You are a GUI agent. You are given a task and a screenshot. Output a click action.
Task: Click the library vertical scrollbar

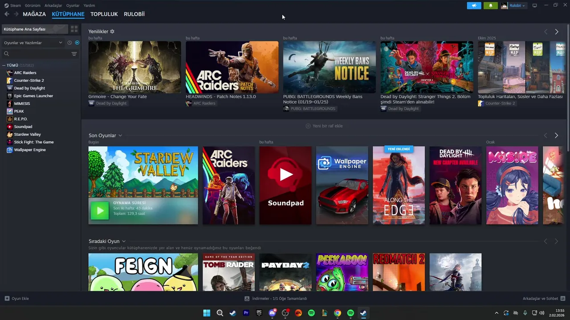click(x=568, y=89)
